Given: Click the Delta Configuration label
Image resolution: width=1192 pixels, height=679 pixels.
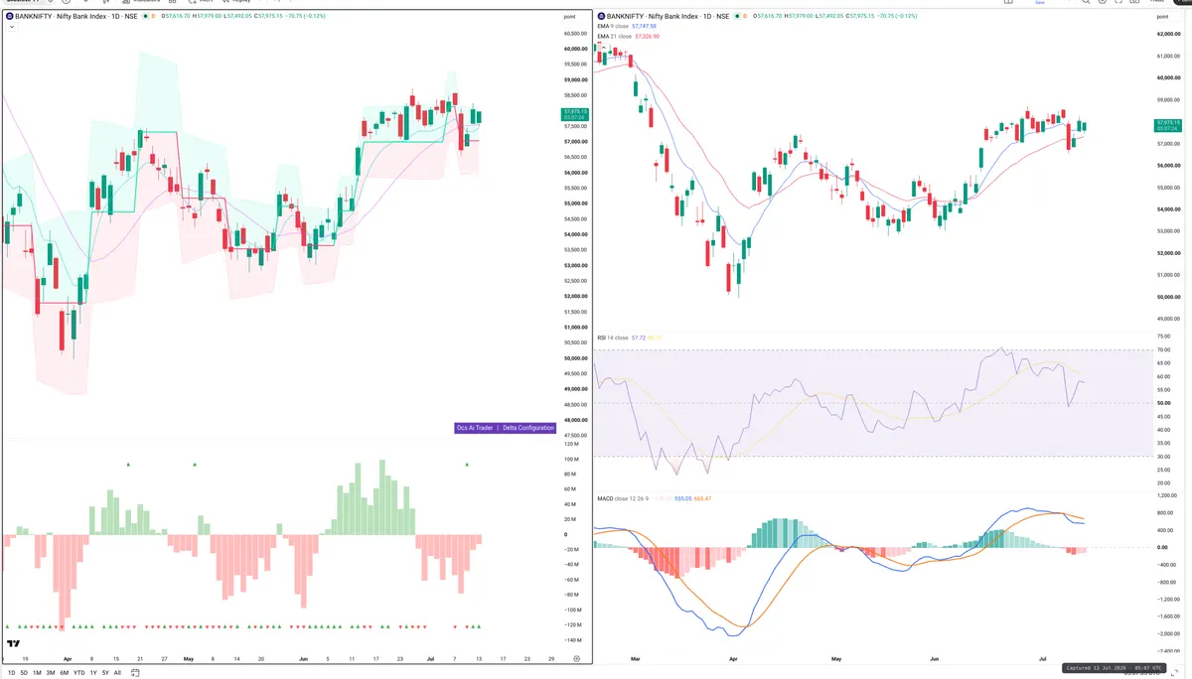Looking at the screenshot, I should click(x=528, y=428).
